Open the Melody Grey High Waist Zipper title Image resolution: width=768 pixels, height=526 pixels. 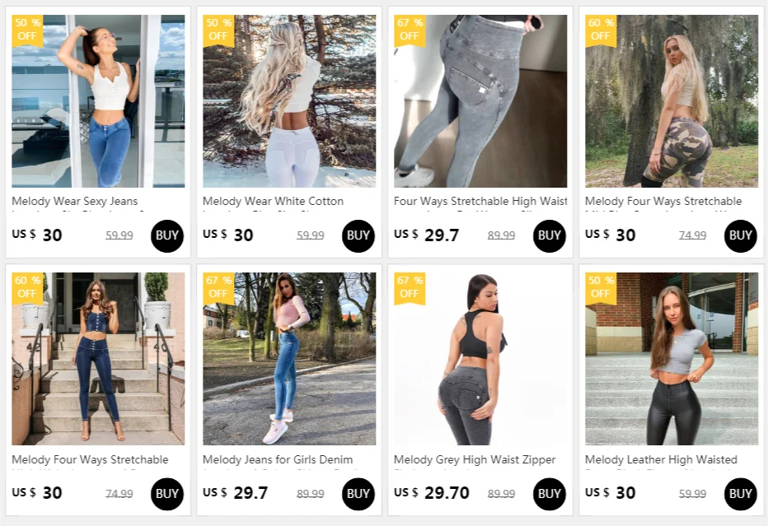pos(475,459)
